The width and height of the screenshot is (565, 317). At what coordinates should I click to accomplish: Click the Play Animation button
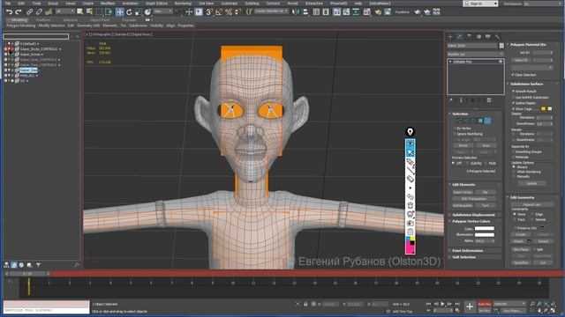point(443,305)
